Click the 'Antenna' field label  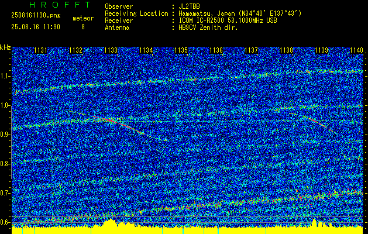[117, 27]
